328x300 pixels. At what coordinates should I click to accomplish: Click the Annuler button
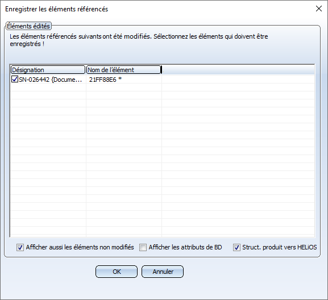coord(163,272)
